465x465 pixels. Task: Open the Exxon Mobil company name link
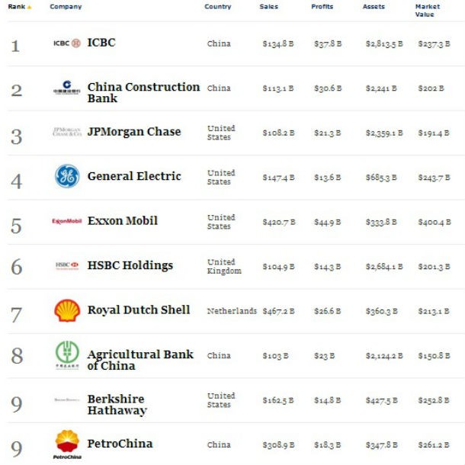[x=123, y=221]
